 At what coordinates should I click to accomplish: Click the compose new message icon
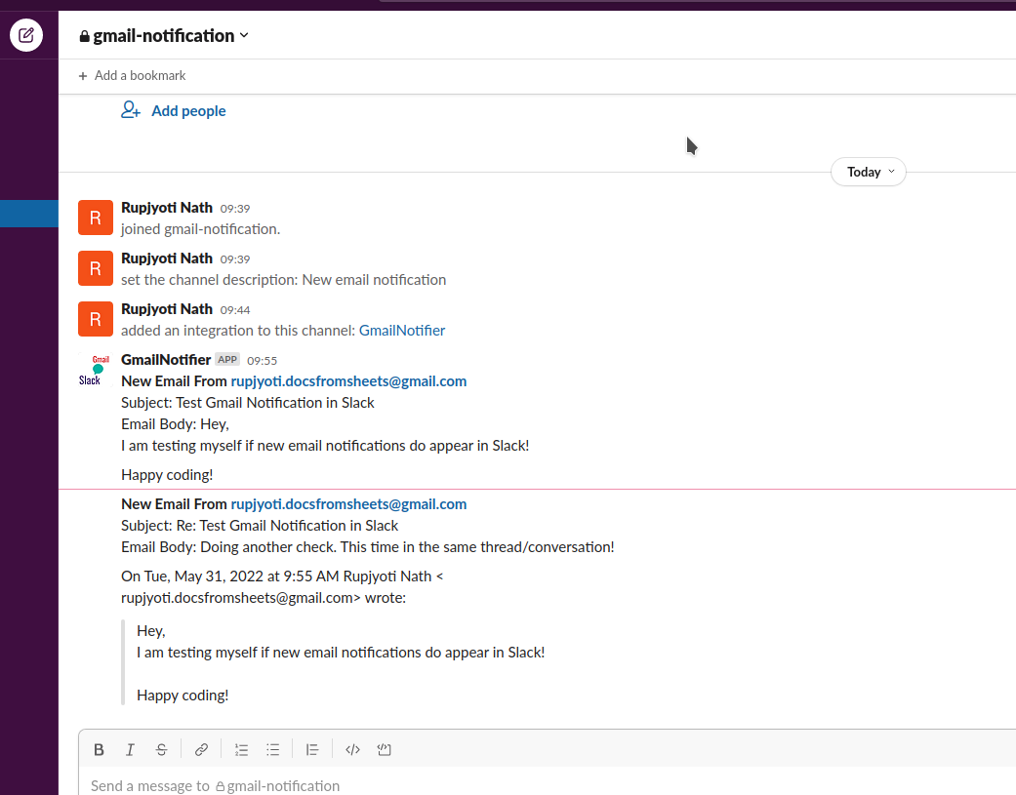click(x=26, y=35)
